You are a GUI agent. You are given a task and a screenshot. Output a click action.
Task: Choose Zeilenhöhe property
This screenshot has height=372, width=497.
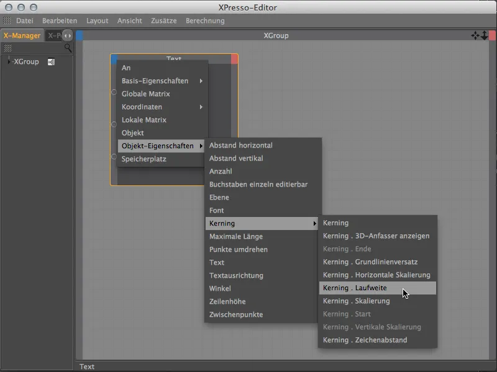point(262,301)
